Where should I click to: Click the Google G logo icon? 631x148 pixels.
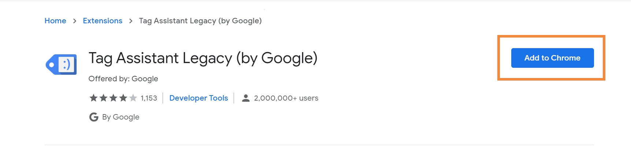tap(94, 117)
